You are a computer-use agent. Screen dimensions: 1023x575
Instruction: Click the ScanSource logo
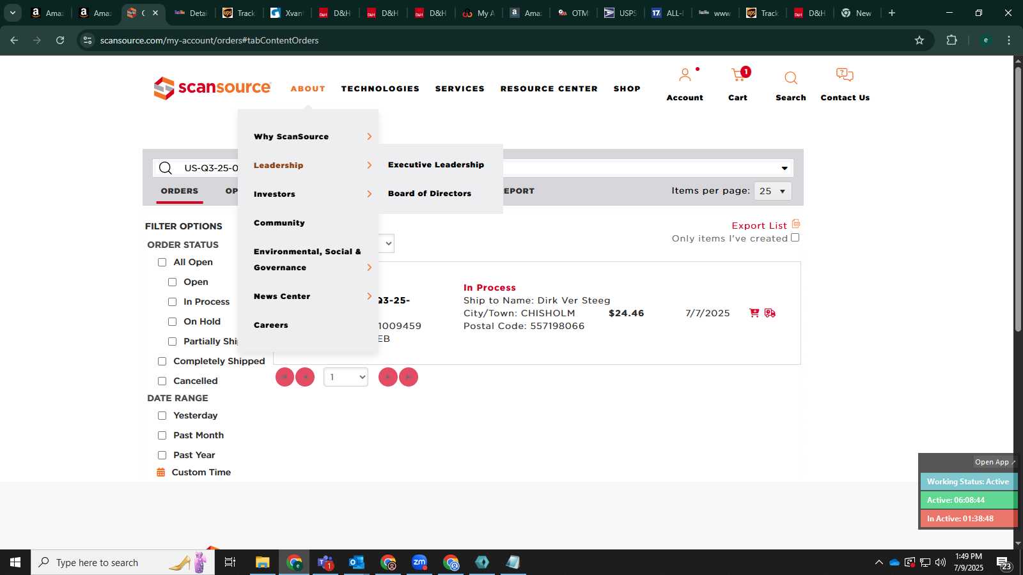tap(212, 88)
